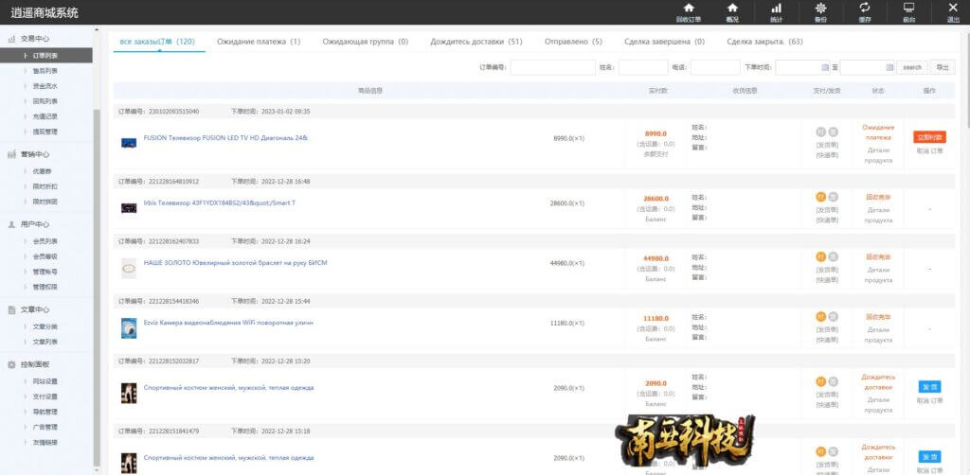Open Ezviz Камера видеонаблюдения product link
The height and width of the screenshot is (475, 970).
pyautogui.click(x=228, y=323)
